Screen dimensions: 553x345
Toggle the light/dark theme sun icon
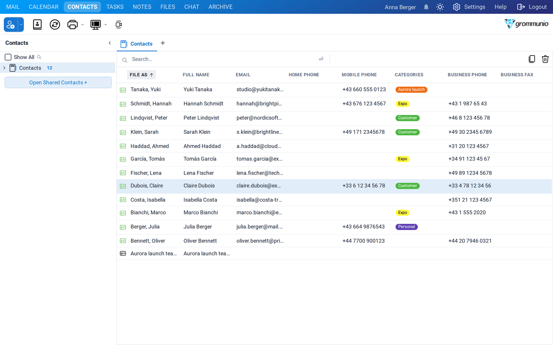pyautogui.click(x=440, y=7)
